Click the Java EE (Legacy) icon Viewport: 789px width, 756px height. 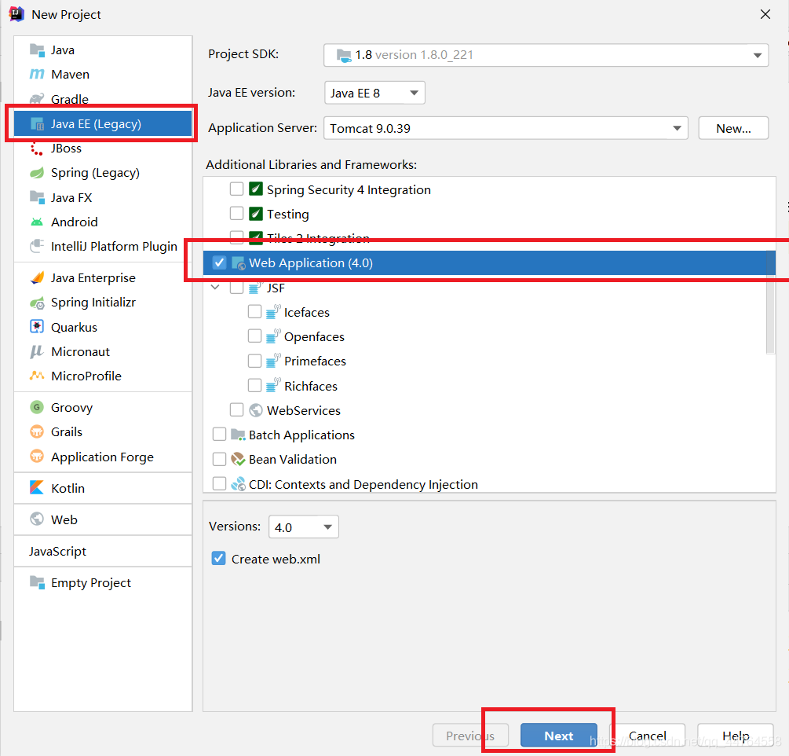pyautogui.click(x=37, y=124)
